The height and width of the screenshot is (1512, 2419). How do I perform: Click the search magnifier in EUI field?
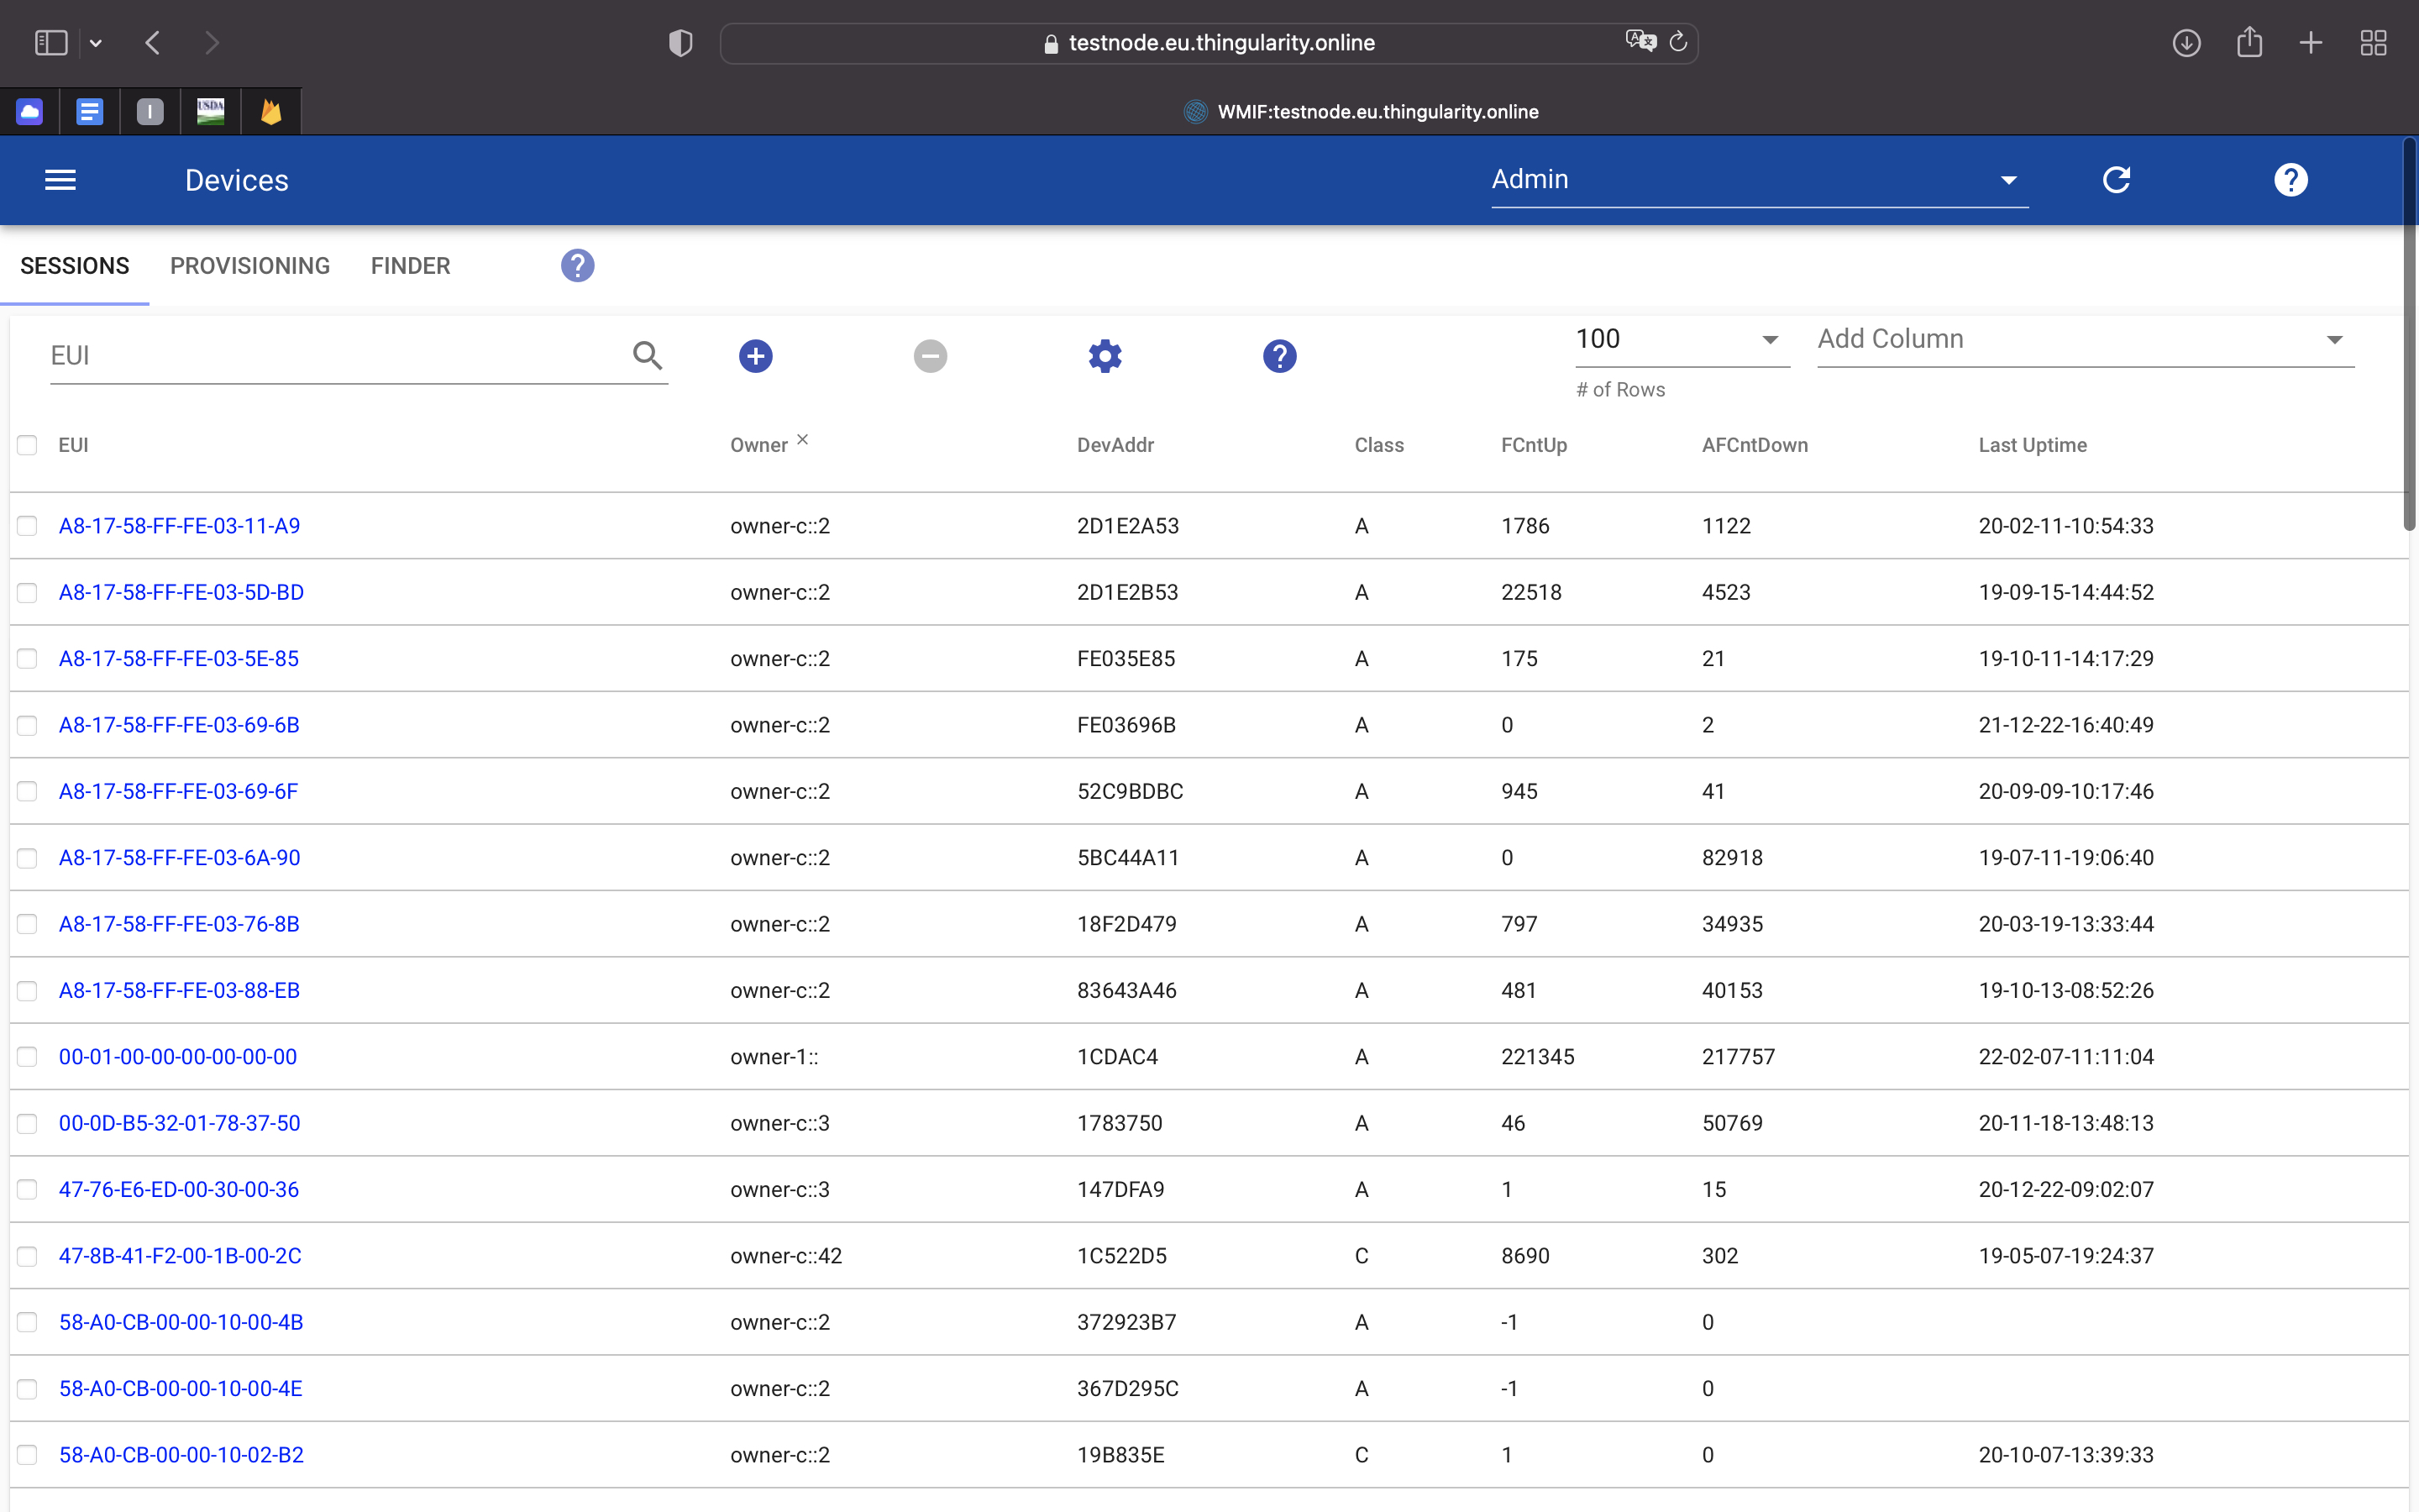click(648, 355)
